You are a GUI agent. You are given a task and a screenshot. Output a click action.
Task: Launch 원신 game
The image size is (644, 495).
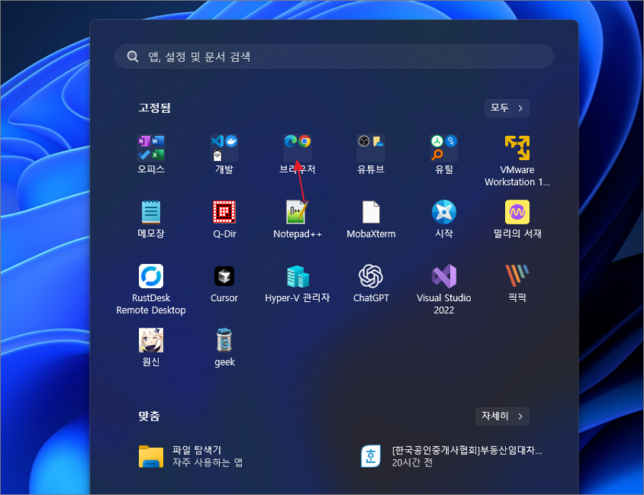tap(151, 347)
